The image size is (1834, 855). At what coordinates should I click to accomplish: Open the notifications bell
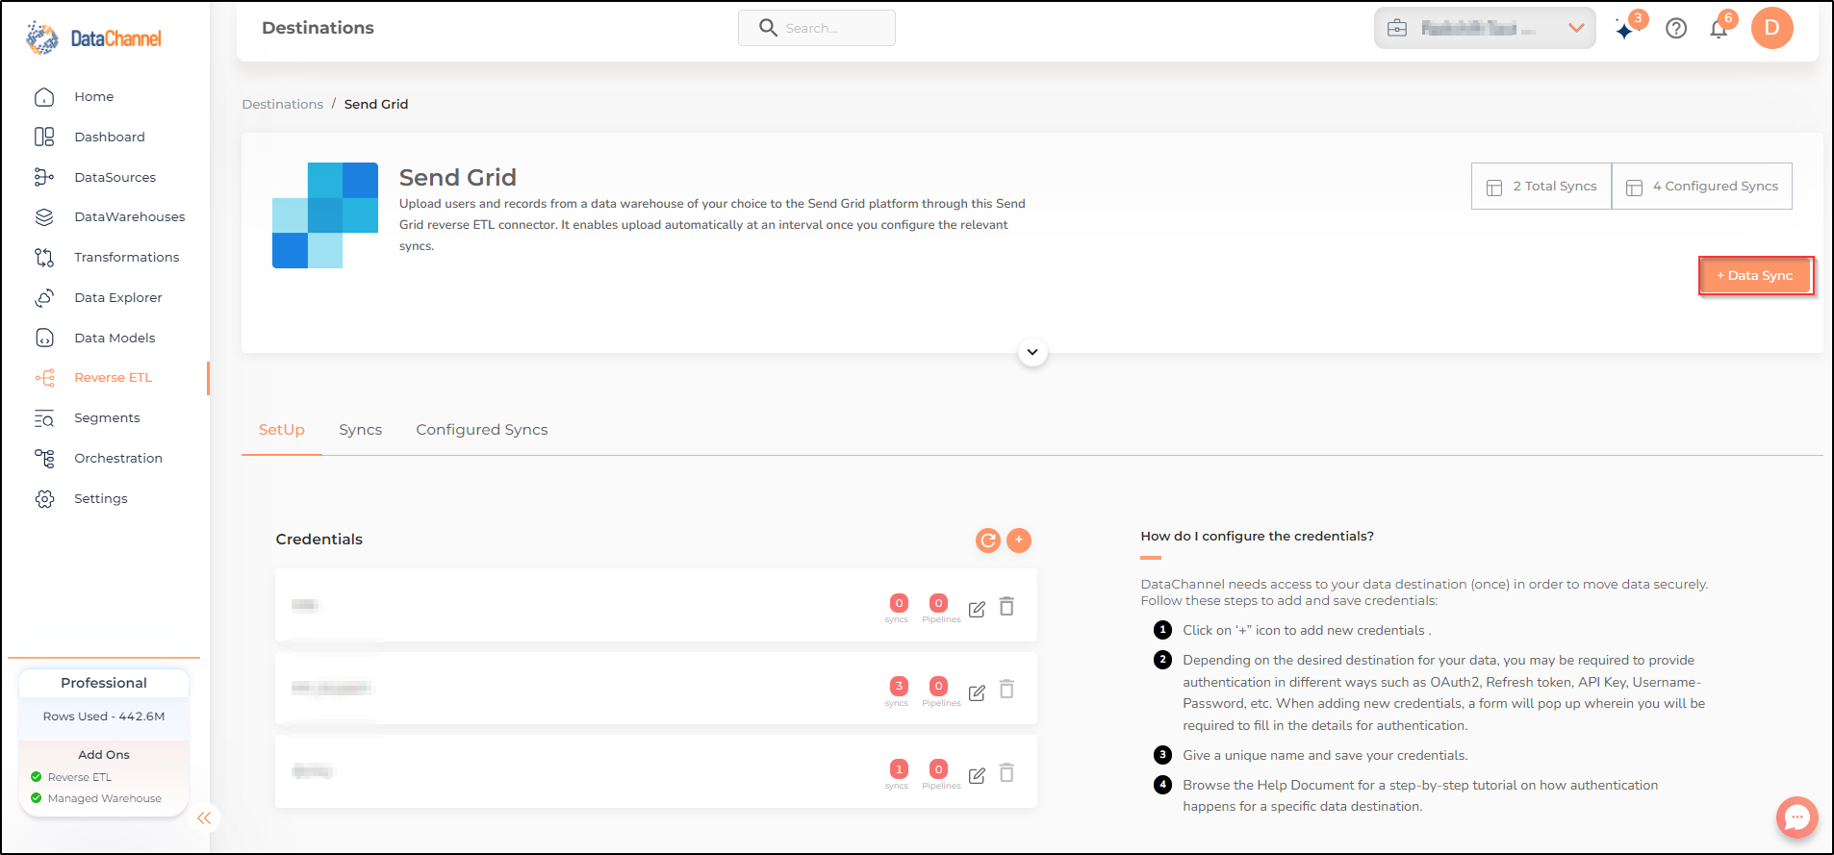pos(1719,29)
